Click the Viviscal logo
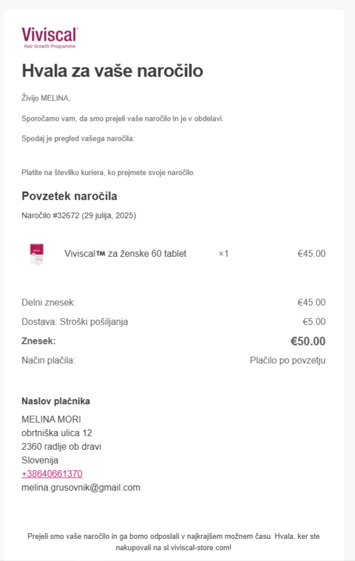The image size is (355, 561). 50,37
